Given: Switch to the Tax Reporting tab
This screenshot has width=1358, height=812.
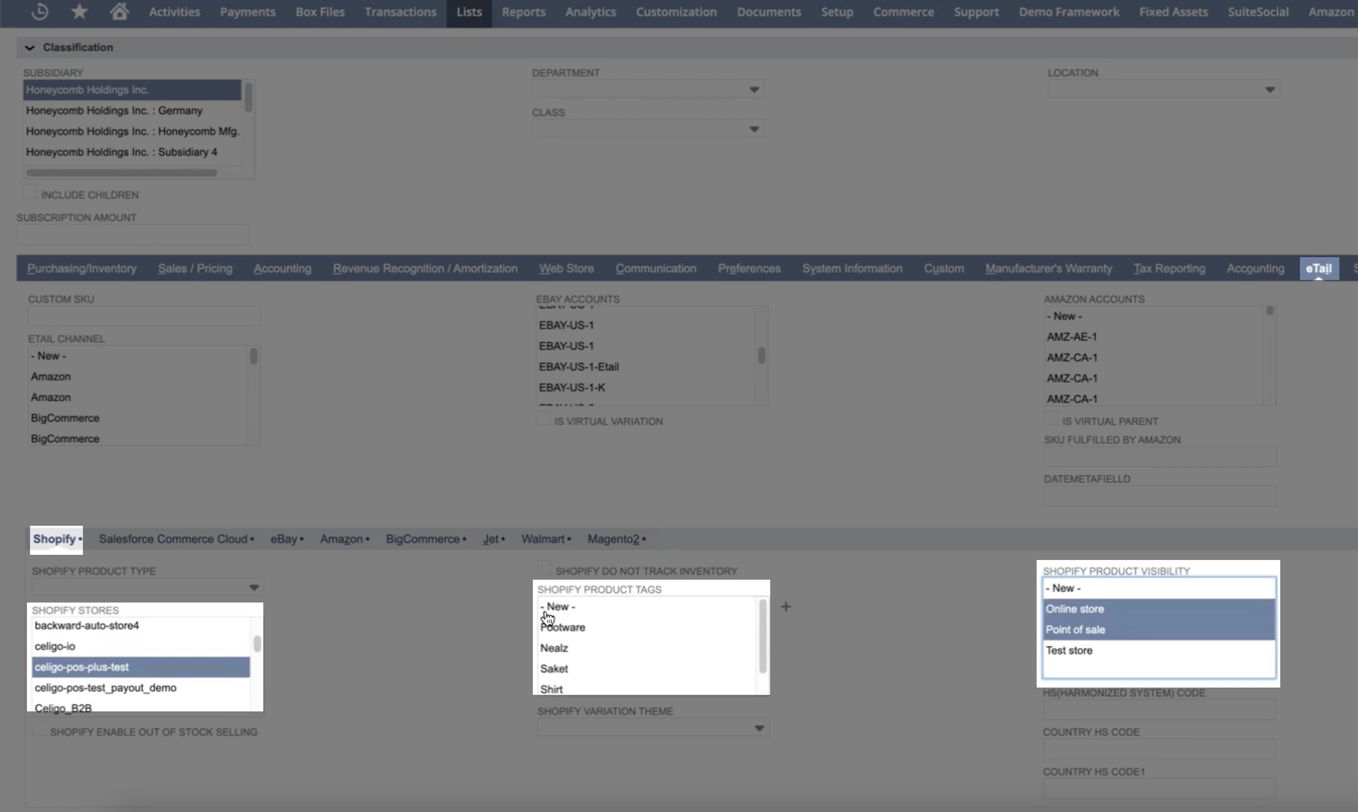Looking at the screenshot, I should click(x=1169, y=269).
